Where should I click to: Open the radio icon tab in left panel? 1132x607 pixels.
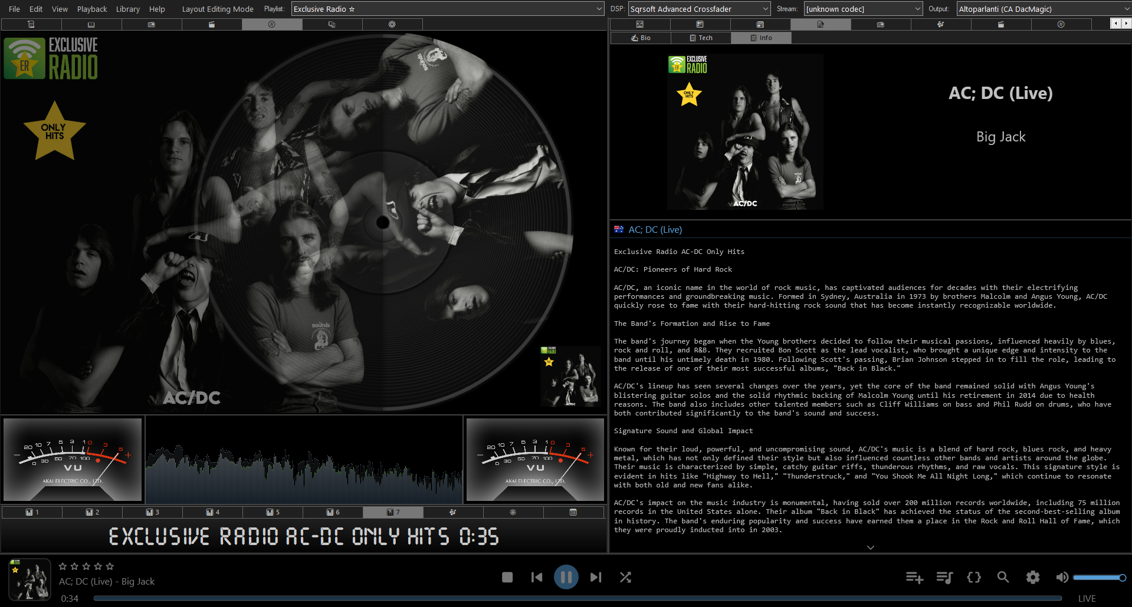click(x=152, y=24)
